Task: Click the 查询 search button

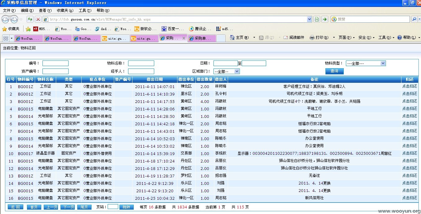Action: 334,71
